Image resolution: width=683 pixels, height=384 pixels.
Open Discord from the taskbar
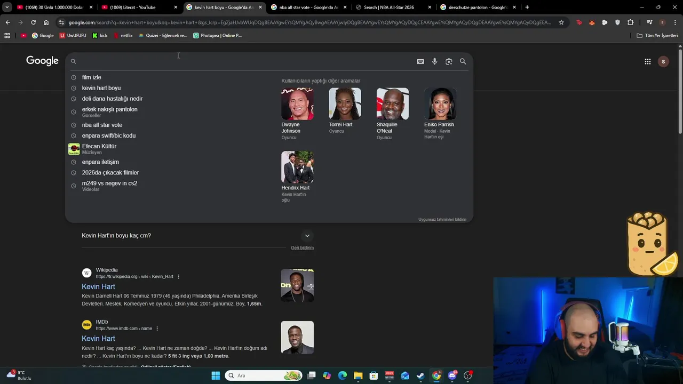[452, 375]
